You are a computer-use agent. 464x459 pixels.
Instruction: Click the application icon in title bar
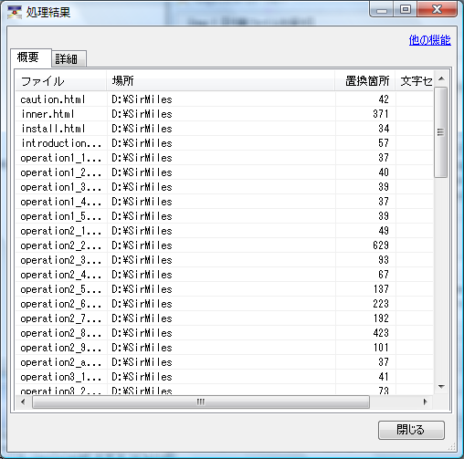pyautogui.click(x=15, y=12)
